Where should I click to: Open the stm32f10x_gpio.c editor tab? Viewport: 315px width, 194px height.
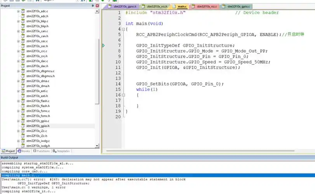tap(236, 7)
